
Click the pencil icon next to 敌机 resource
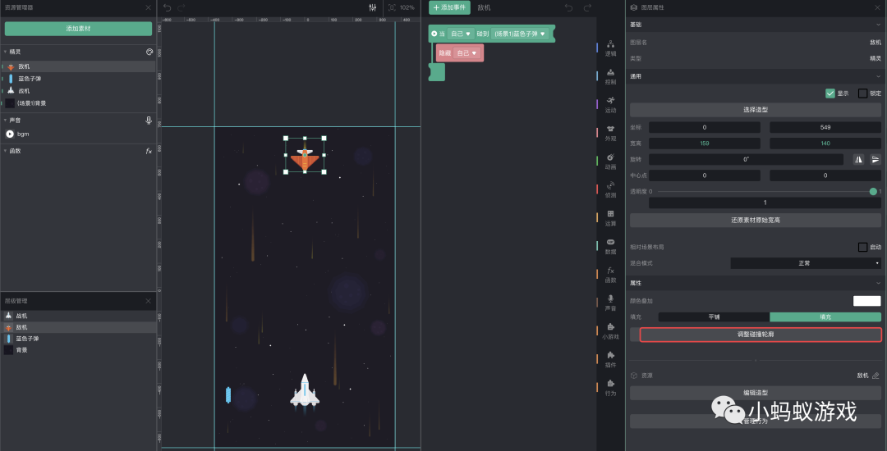click(x=876, y=376)
